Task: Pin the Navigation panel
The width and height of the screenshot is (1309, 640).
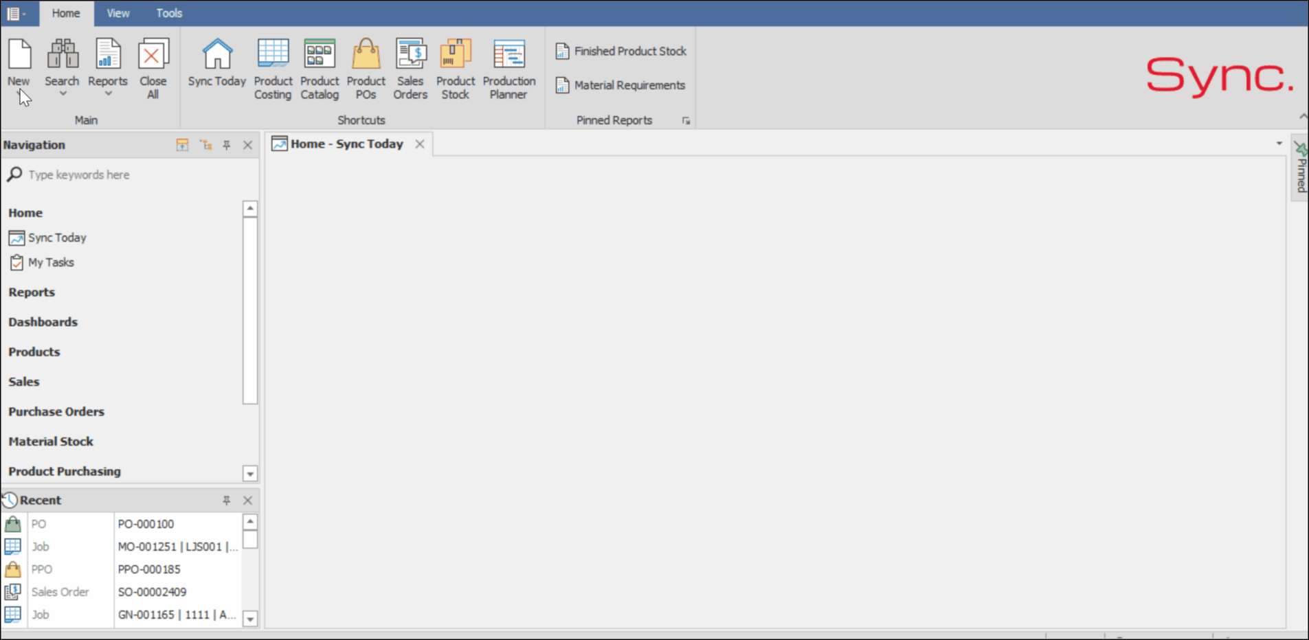Action: 227,145
